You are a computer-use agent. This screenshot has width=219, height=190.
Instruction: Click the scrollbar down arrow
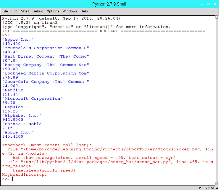click(x=217, y=184)
